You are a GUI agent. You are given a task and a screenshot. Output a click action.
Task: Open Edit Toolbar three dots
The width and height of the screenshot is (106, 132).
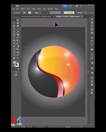(x=16, y=79)
